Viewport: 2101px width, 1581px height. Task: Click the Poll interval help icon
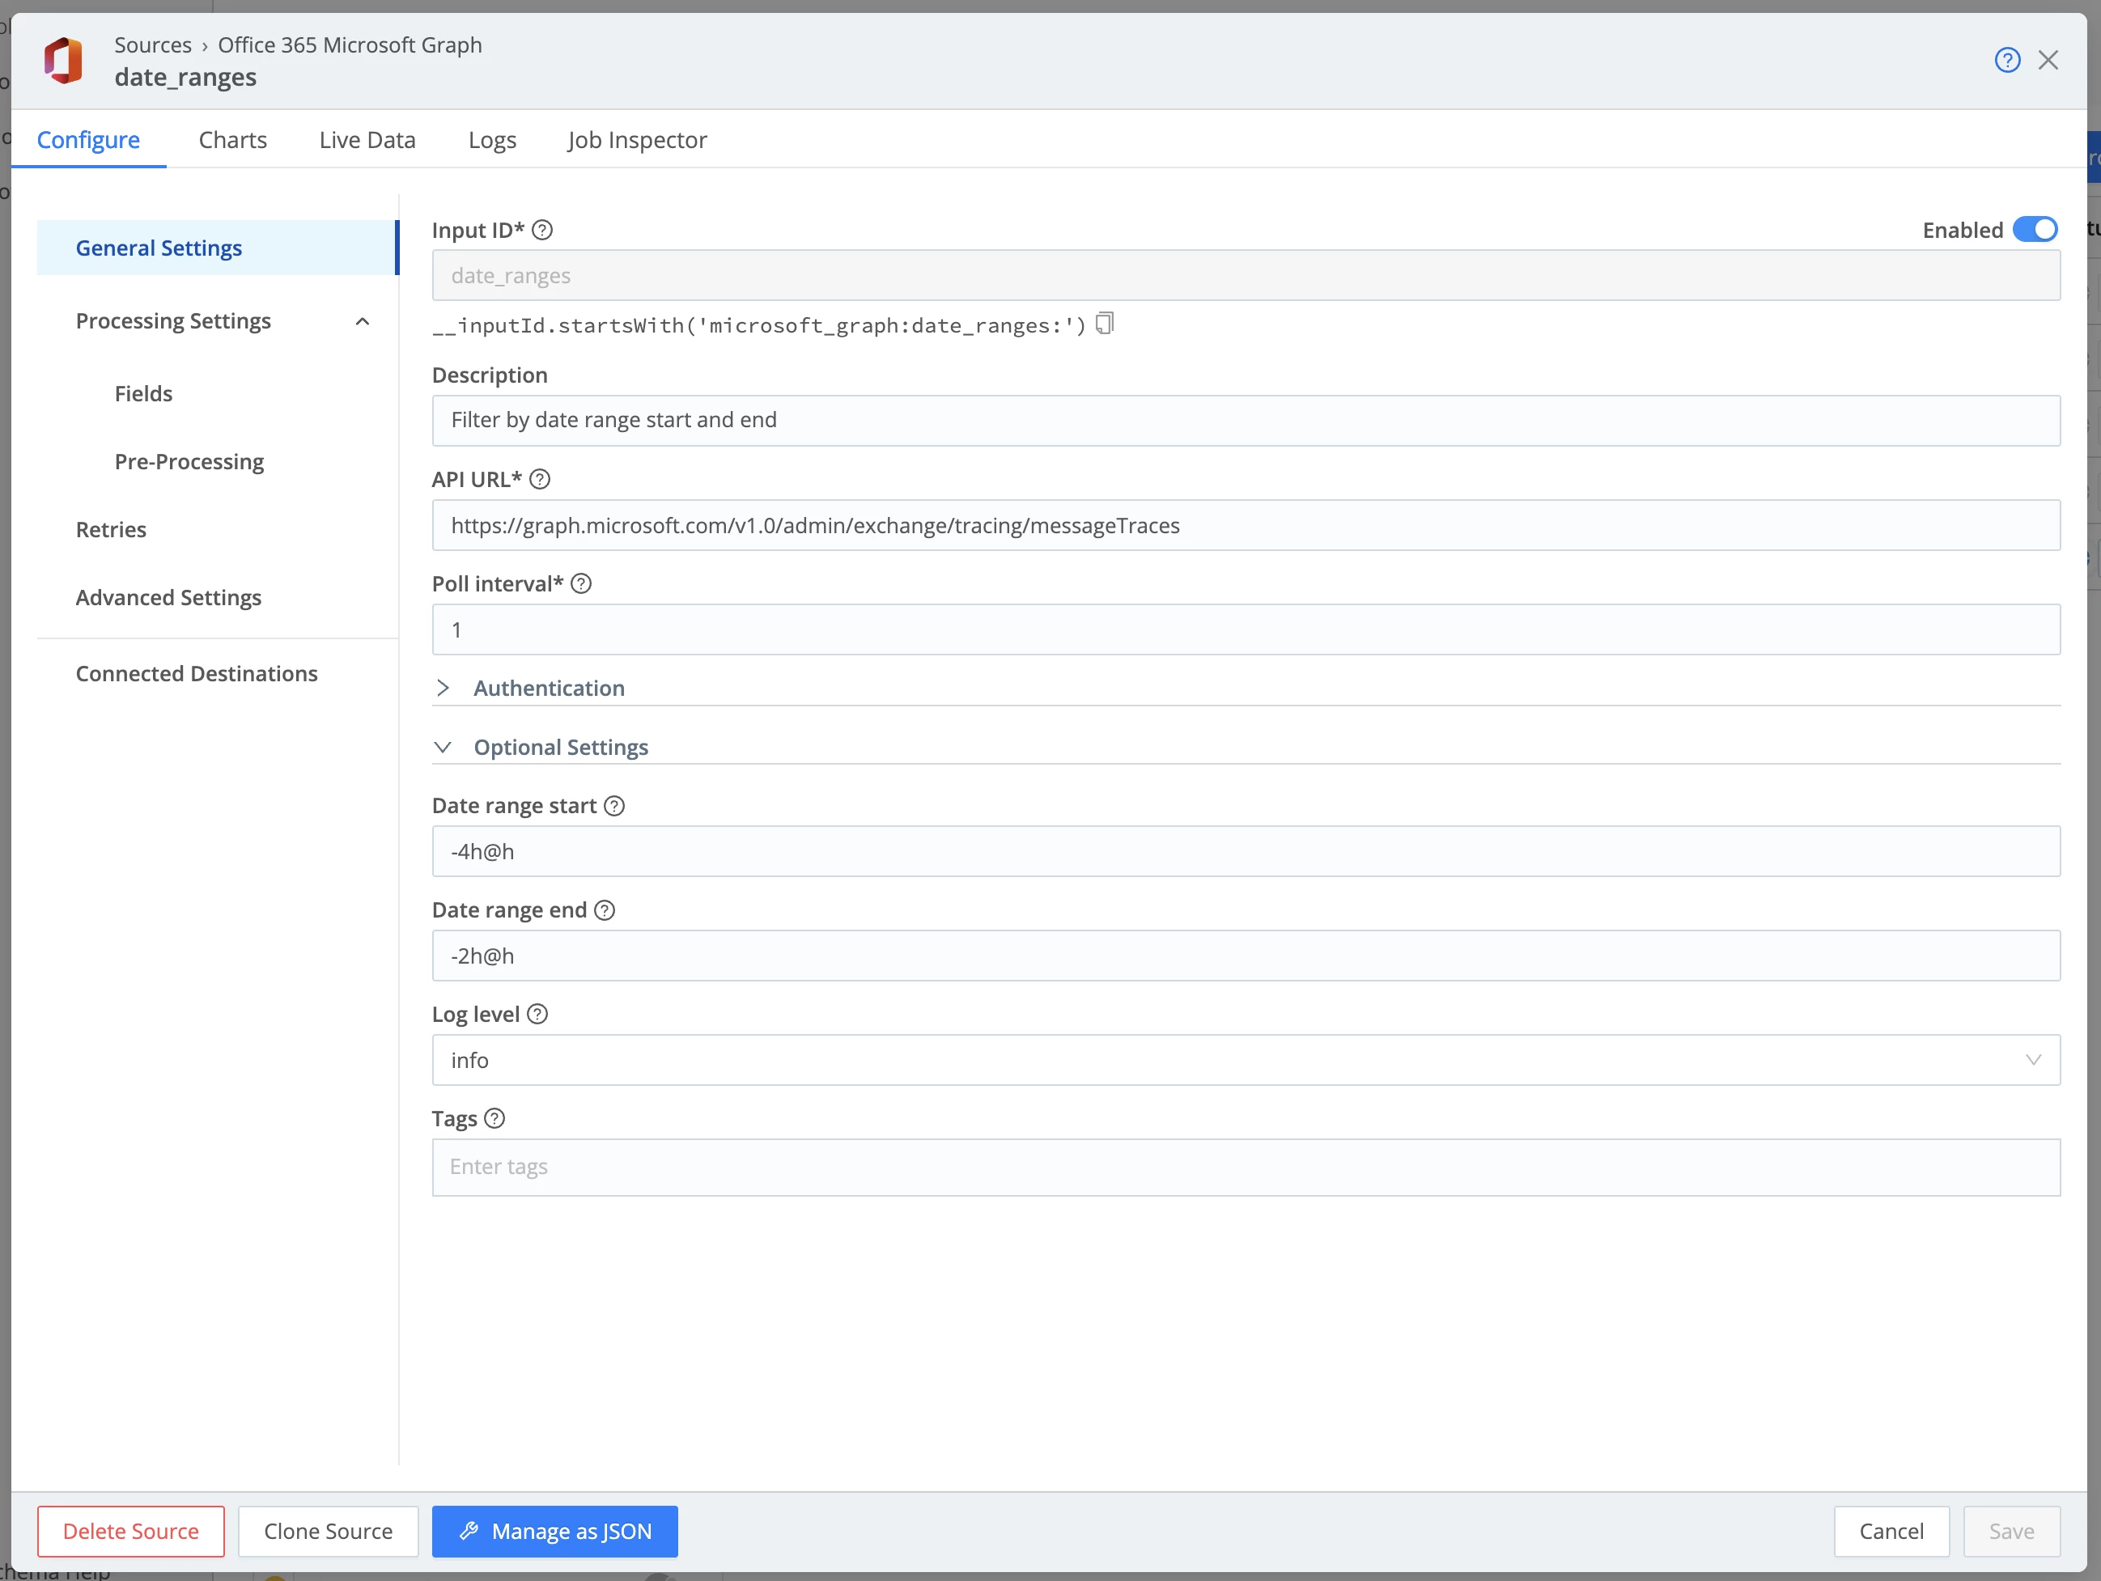[581, 584]
